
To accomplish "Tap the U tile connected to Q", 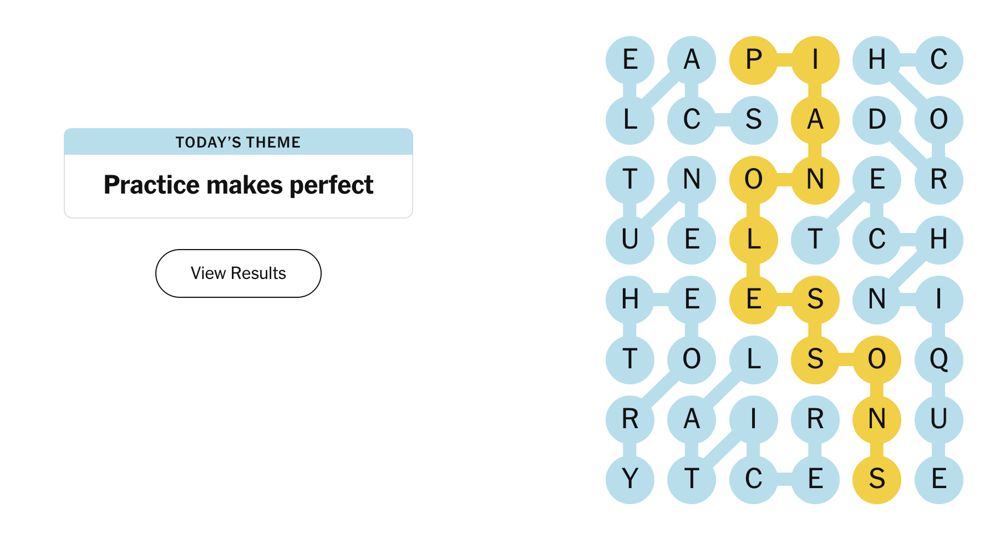I will pyautogui.click(x=938, y=419).
